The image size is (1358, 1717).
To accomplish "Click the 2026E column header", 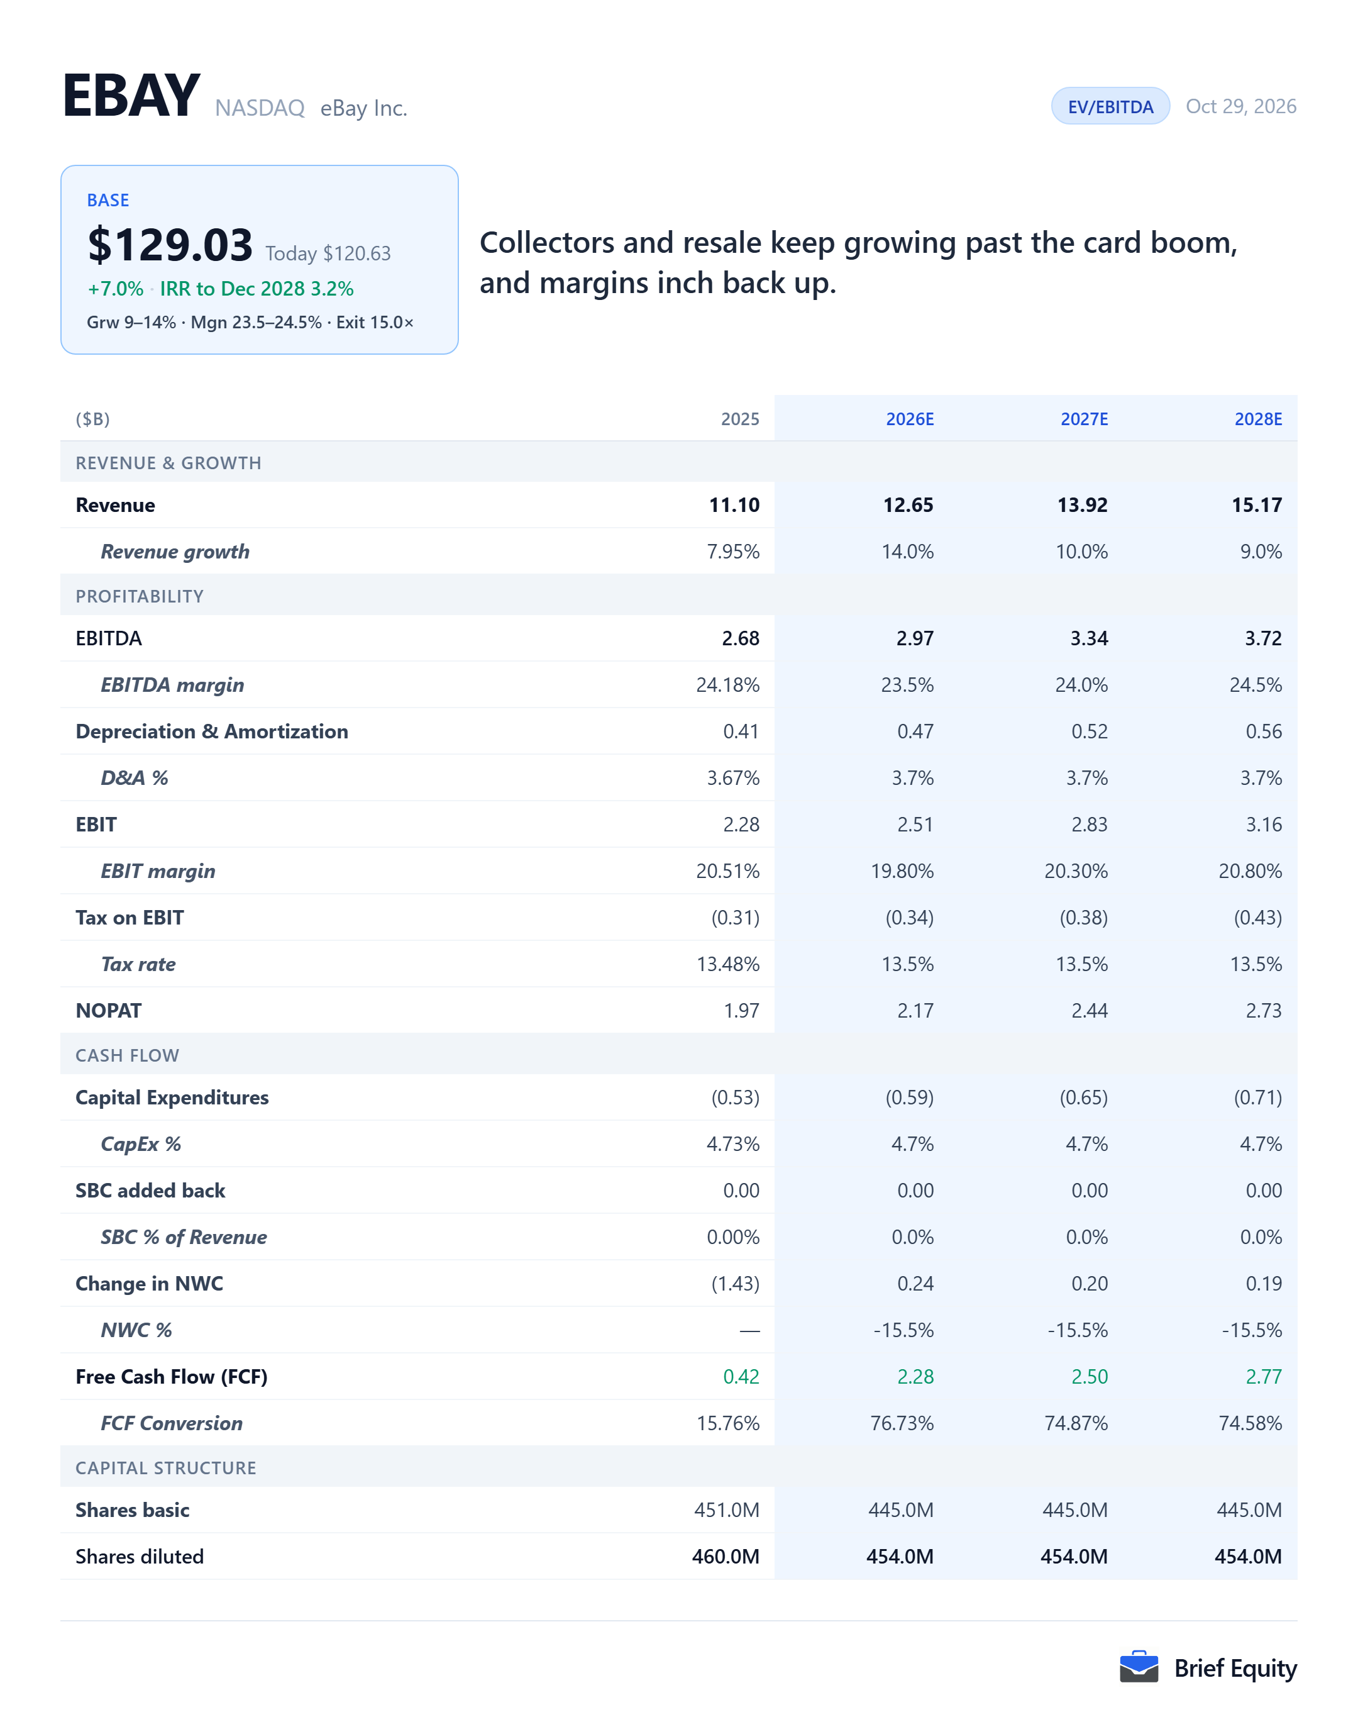I will tap(910, 419).
